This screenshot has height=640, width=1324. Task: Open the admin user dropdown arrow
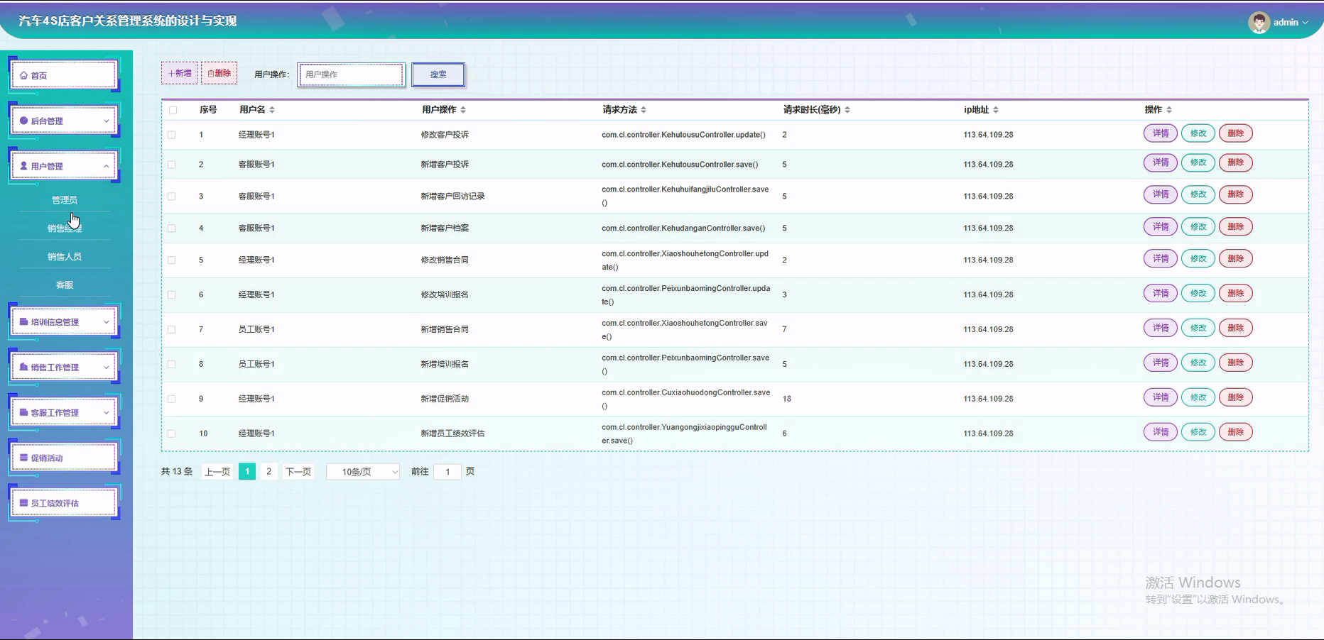pos(1306,23)
